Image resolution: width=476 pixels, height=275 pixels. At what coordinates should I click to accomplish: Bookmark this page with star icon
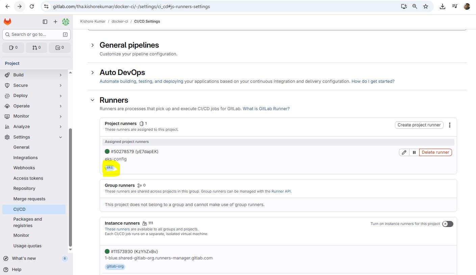click(x=426, y=6)
